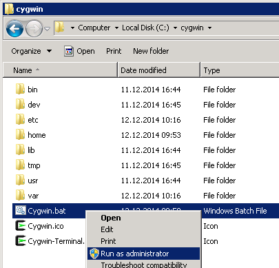This screenshot has width=279, height=268.
Task: Select the home folder icon
Action: 20,134
